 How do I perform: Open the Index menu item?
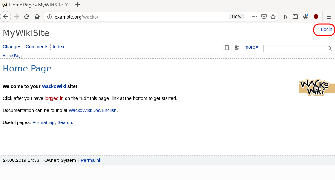point(59,47)
